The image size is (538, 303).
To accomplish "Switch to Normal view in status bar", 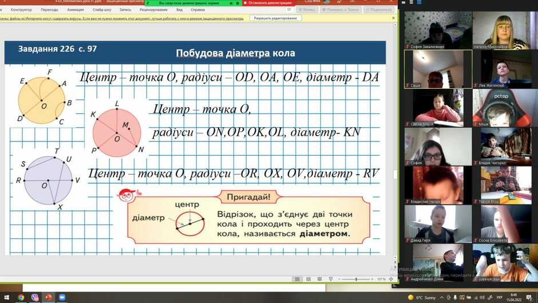I will (297, 280).
